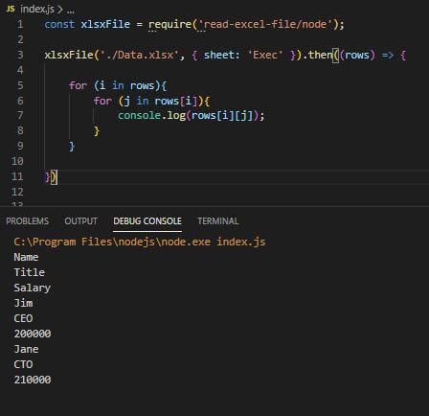
Task: Click the 'Exec' sheet name string
Action: pos(265,55)
